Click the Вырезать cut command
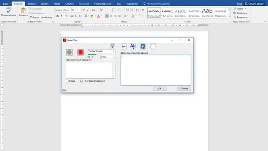The height and width of the screenshot is (151, 268). [36, 9]
